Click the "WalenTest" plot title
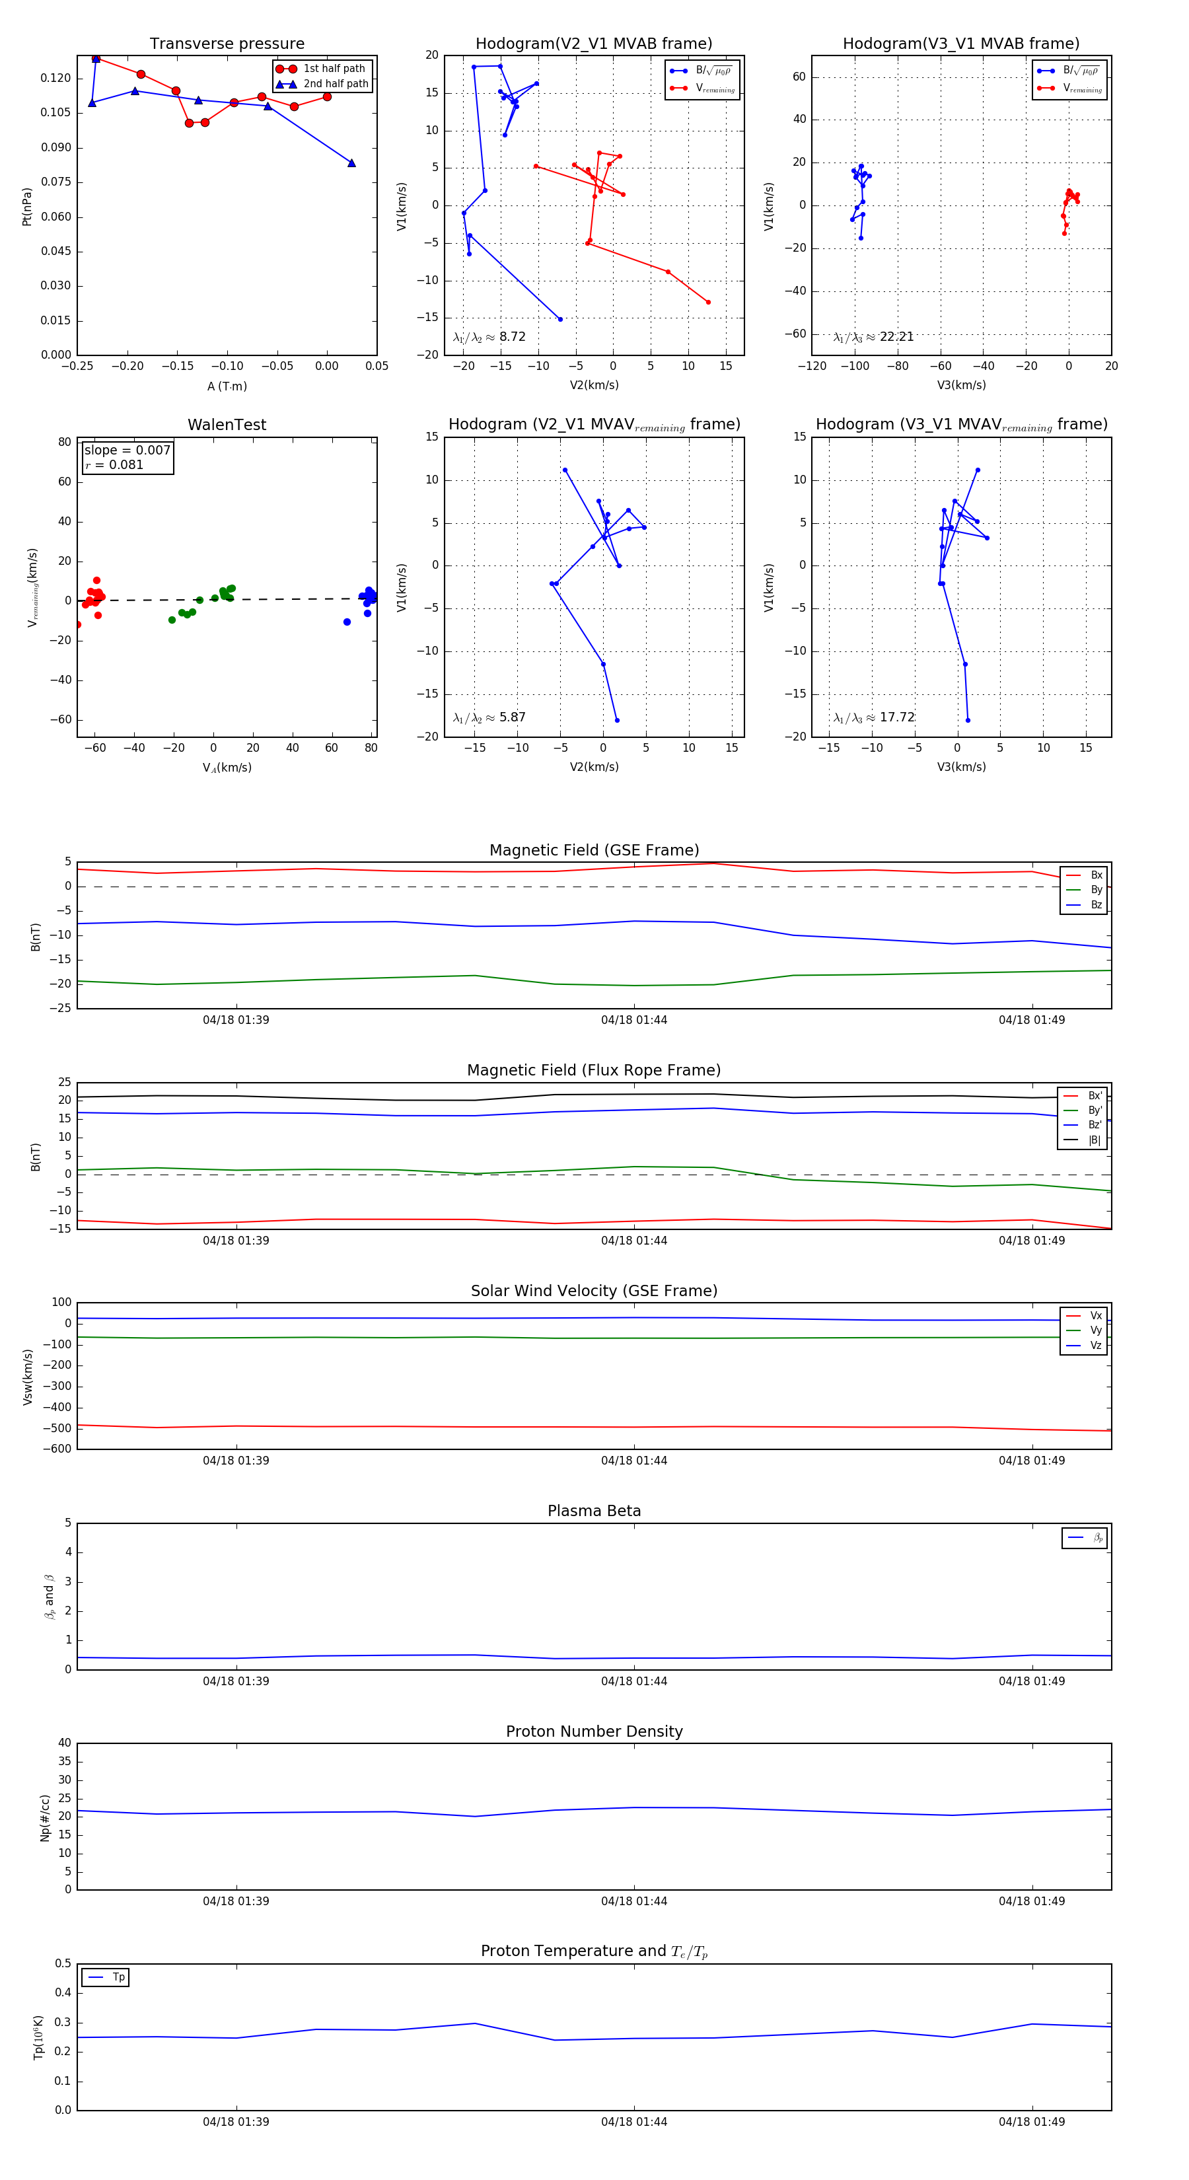 (227, 425)
